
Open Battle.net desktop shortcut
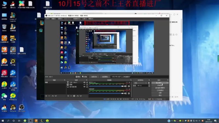point(13,74)
